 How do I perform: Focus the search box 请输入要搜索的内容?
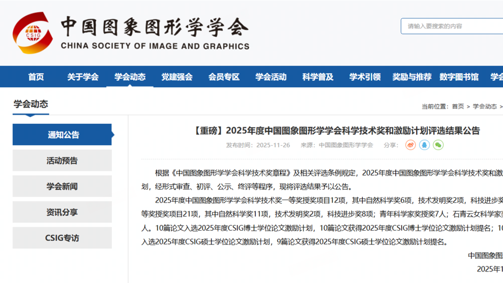tap(452, 26)
